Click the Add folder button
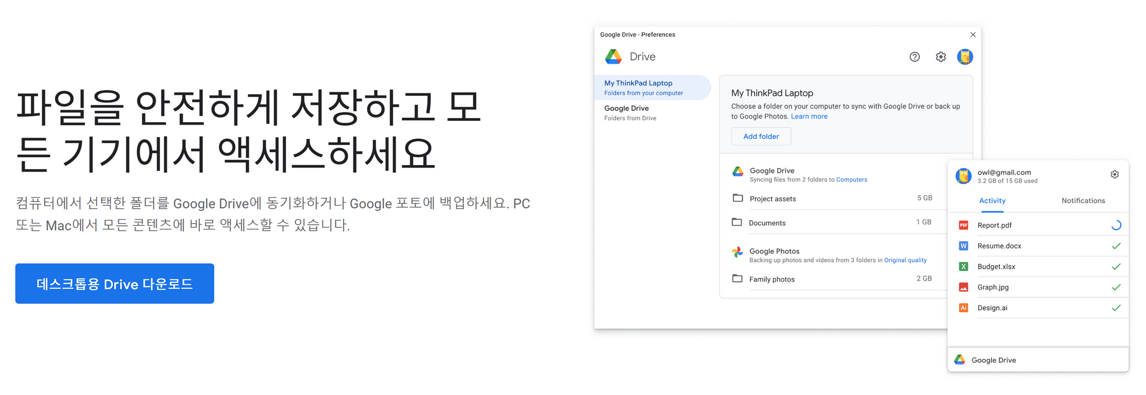Viewport: 1146px width, 395px height. (x=761, y=136)
